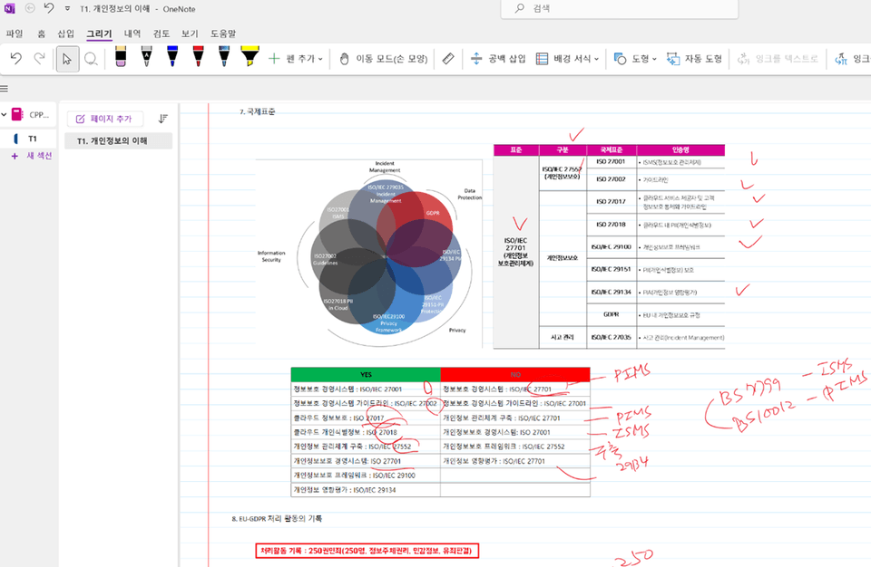This screenshot has height=567, width=871.
Task: Toggle the navigation pane hamburger icon
Action: (x=5, y=89)
